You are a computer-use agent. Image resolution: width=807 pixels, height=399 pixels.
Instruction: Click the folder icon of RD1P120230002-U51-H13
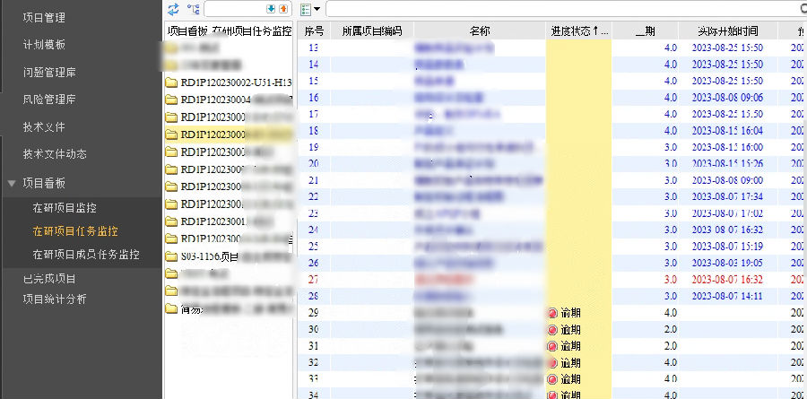point(171,82)
